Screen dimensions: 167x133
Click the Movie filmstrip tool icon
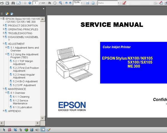32,130
